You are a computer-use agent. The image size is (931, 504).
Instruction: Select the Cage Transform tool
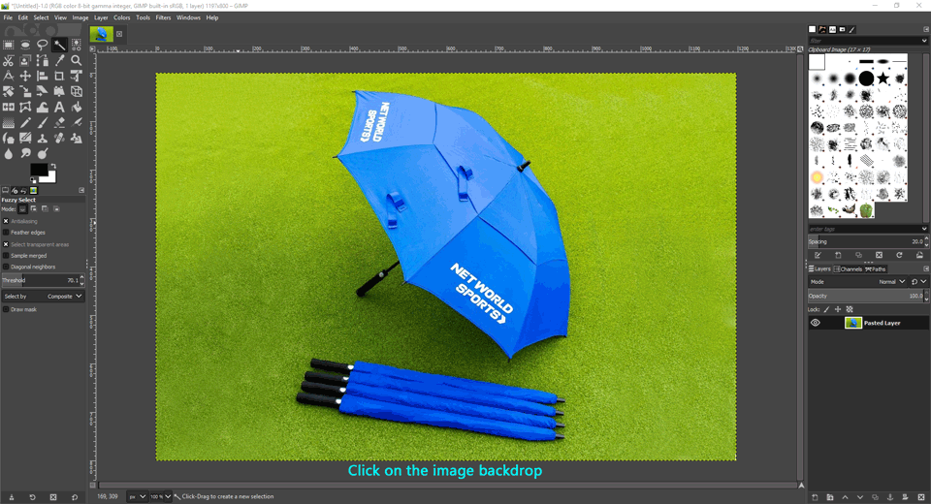click(x=25, y=107)
